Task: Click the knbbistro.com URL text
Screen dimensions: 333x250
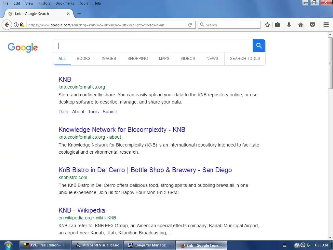Action: [73, 177]
